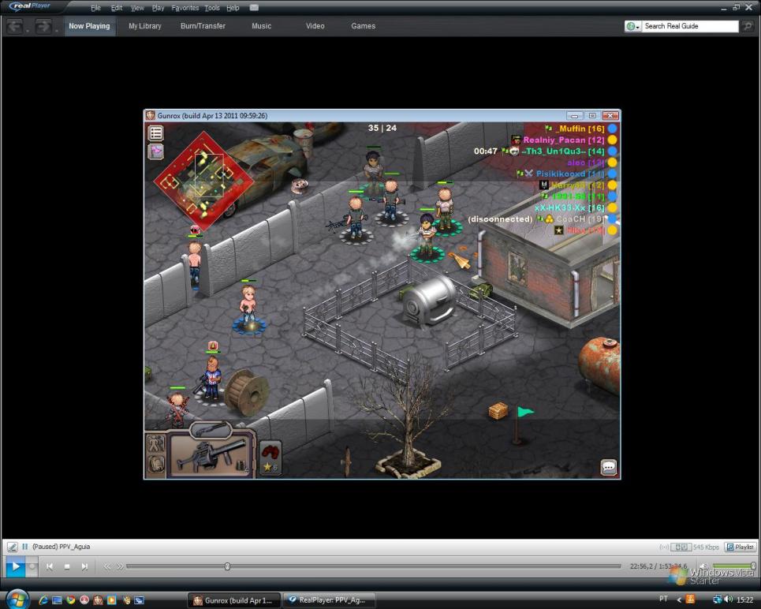
Task: Open the game menu list icon
Action: (x=155, y=133)
